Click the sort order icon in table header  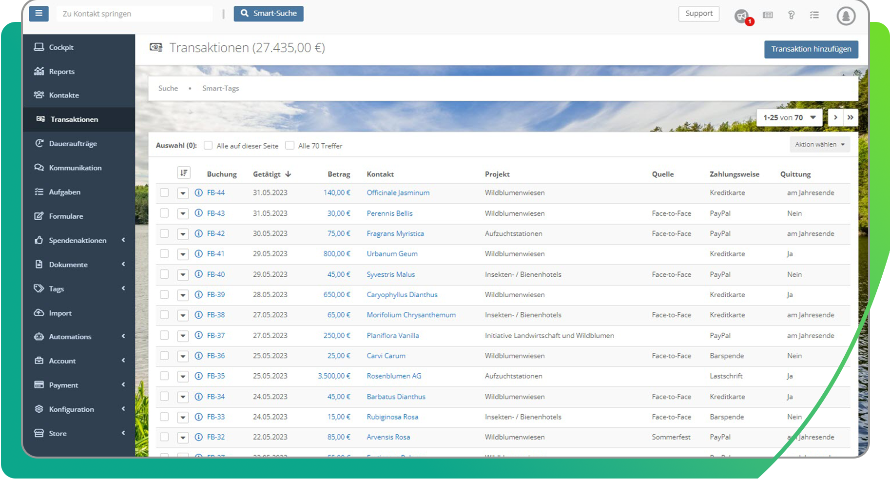(183, 173)
